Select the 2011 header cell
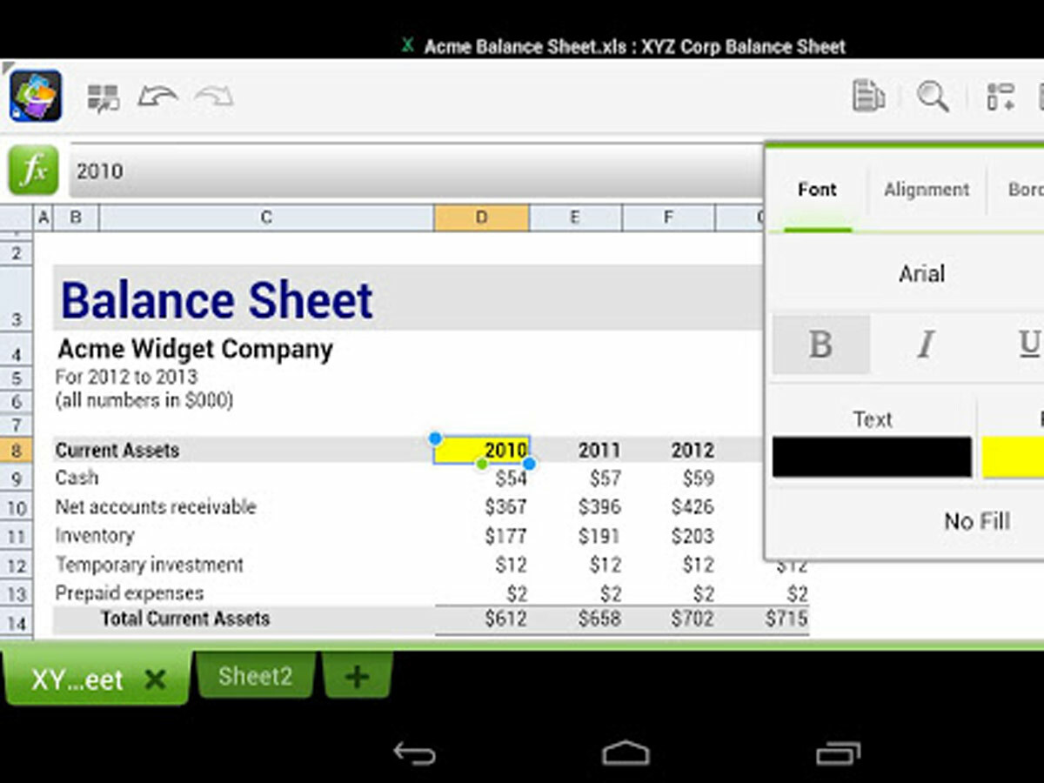 tap(599, 451)
